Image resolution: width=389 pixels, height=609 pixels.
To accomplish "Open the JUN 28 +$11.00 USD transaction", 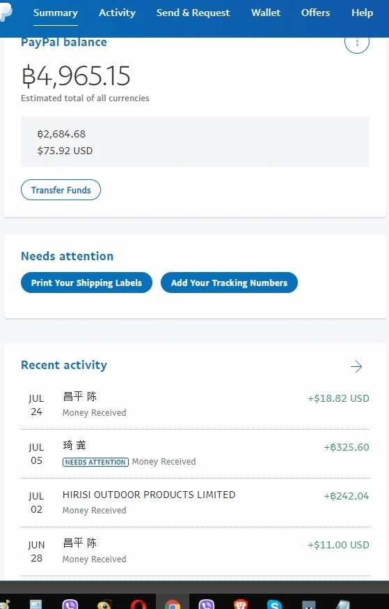I will tap(195, 552).
